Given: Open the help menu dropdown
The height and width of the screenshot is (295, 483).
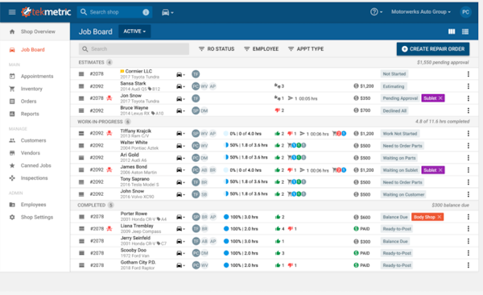Looking at the screenshot, I should (x=376, y=12).
